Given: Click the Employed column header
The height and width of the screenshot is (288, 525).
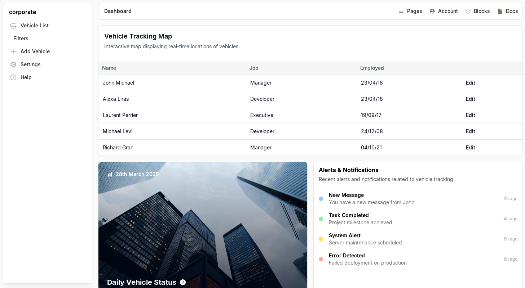Looking at the screenshot, I should (x=372, y=68).
